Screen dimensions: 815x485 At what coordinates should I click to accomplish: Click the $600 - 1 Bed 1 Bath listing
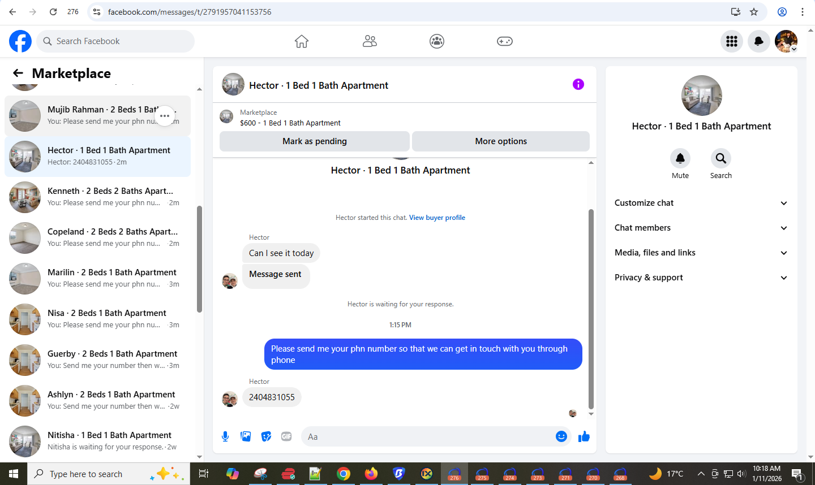(290, 123)
